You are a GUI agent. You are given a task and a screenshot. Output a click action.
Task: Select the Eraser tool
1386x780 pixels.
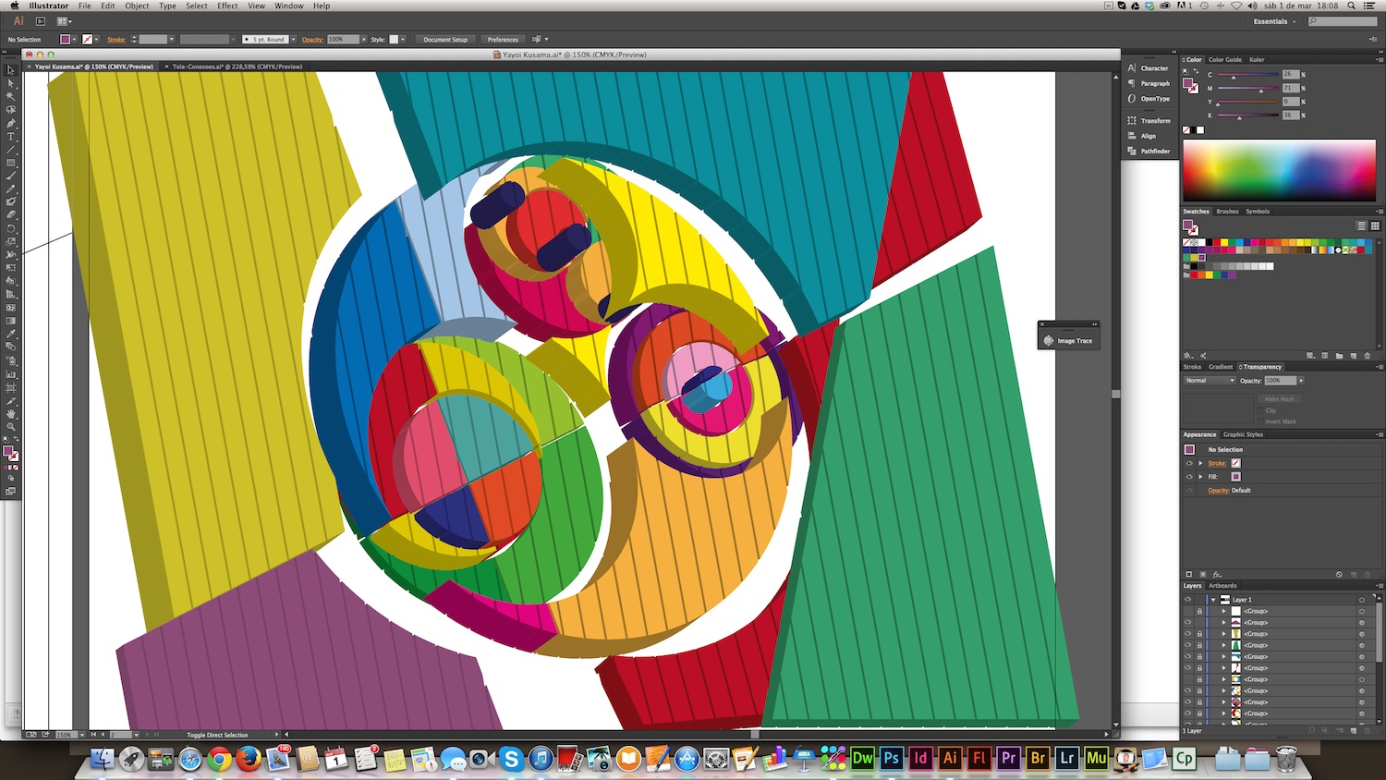point(11,214)
